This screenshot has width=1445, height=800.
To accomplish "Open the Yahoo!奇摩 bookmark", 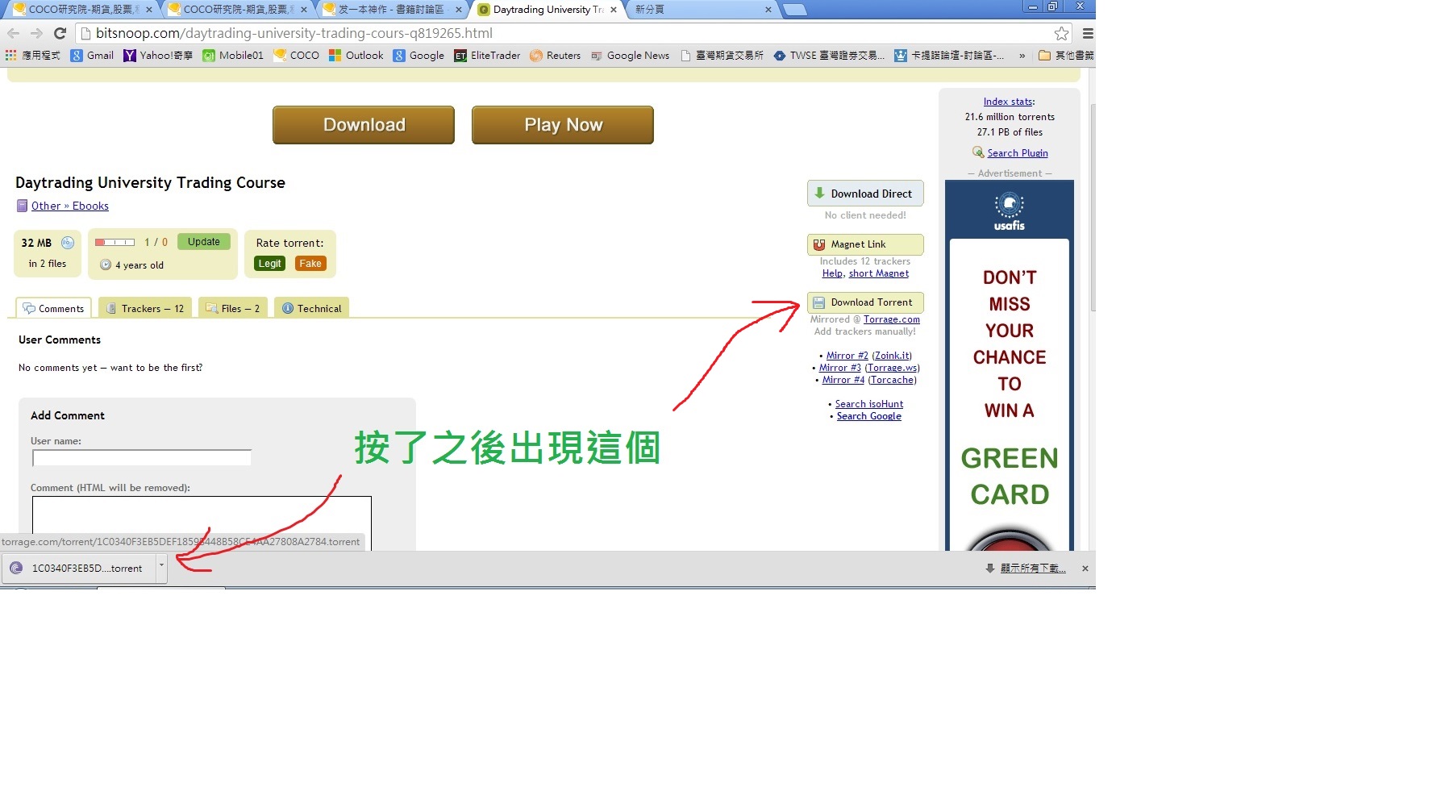I will click(x=158, y=56).
